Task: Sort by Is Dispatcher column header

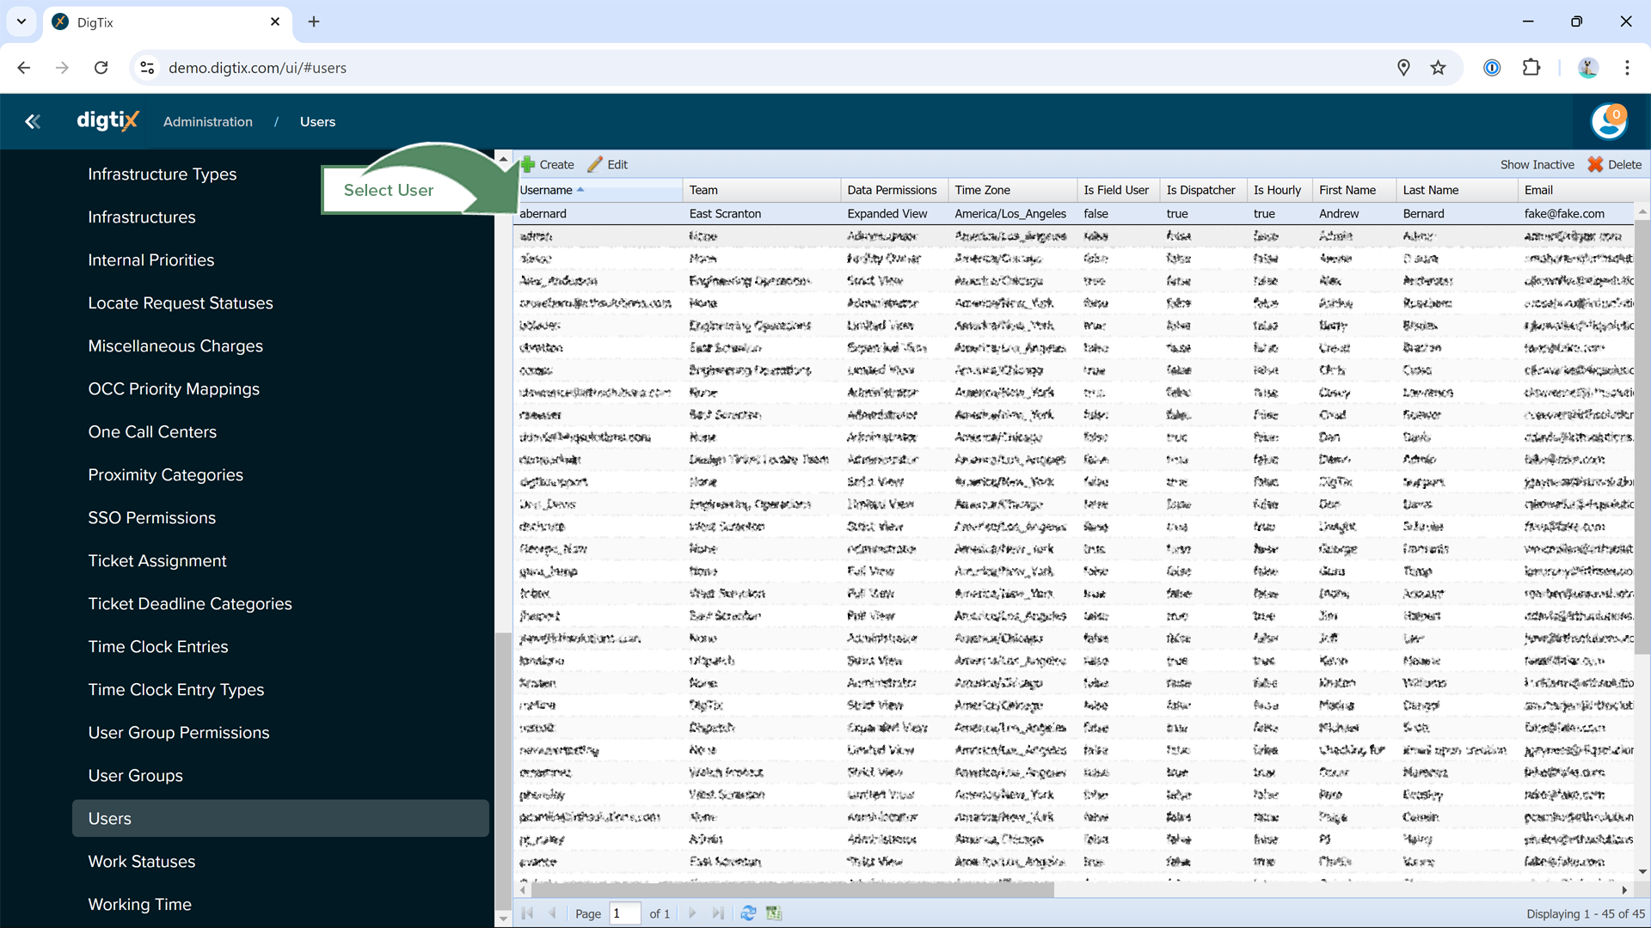Action: point(1200,190)
